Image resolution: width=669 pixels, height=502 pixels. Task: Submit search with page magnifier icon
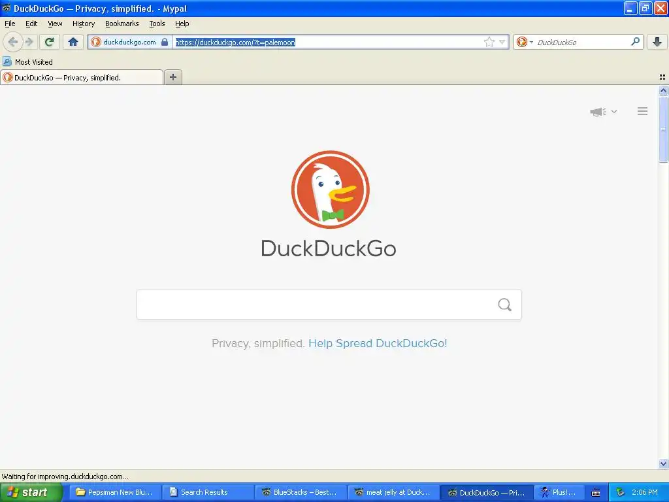click(x=504, y=305)
